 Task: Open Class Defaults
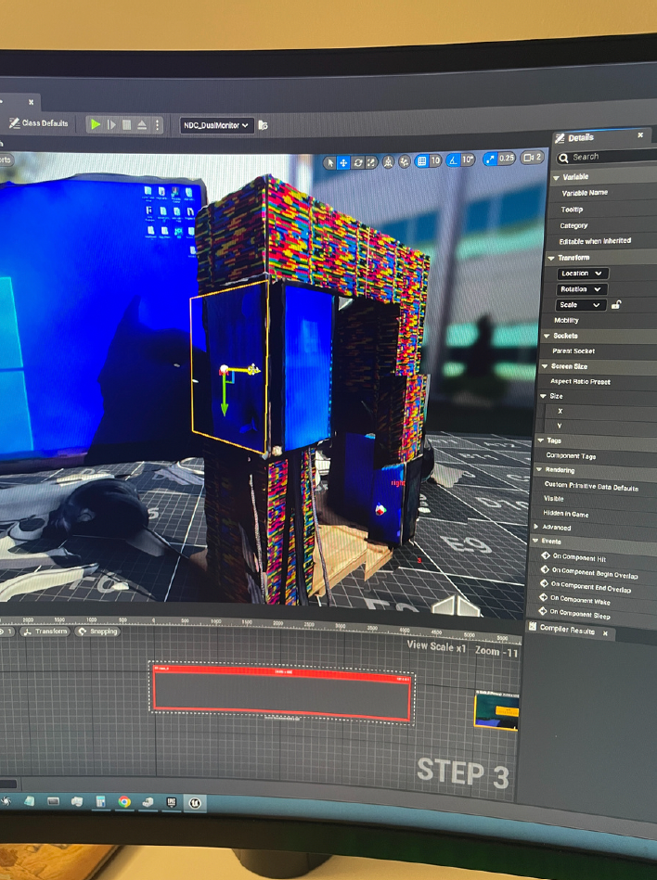click(x=39, y=123)
